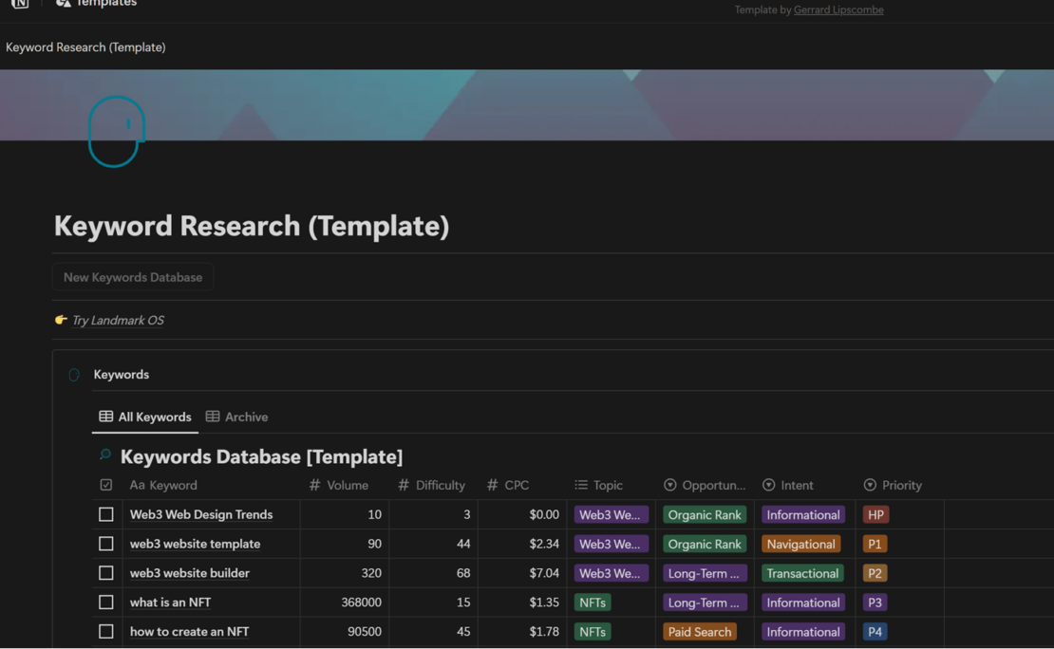This screenshot has height=649, width=1054.
Task: Switch to the Archive tab
Action: coord(245,417)
